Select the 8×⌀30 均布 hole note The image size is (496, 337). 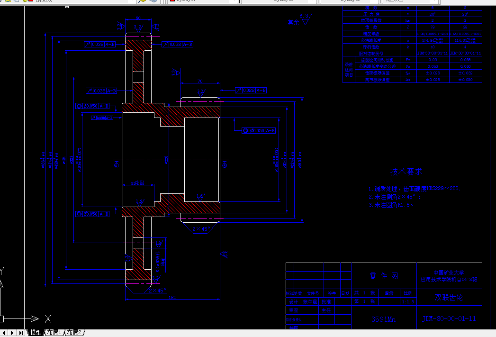[160, 261]
